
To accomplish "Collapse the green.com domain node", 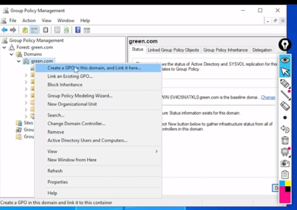I will (x=18, y=61).
